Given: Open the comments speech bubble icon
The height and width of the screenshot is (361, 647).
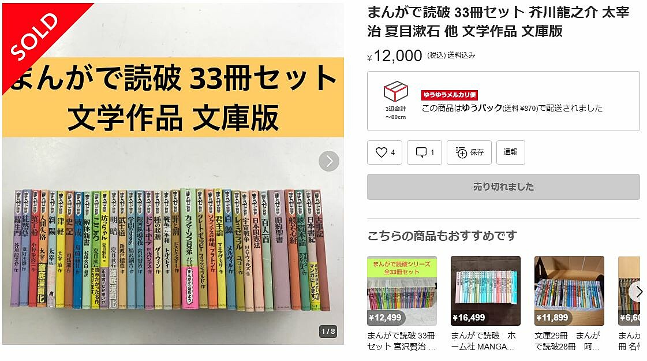Looking at the screenshot, I should [x=421, y=152].
